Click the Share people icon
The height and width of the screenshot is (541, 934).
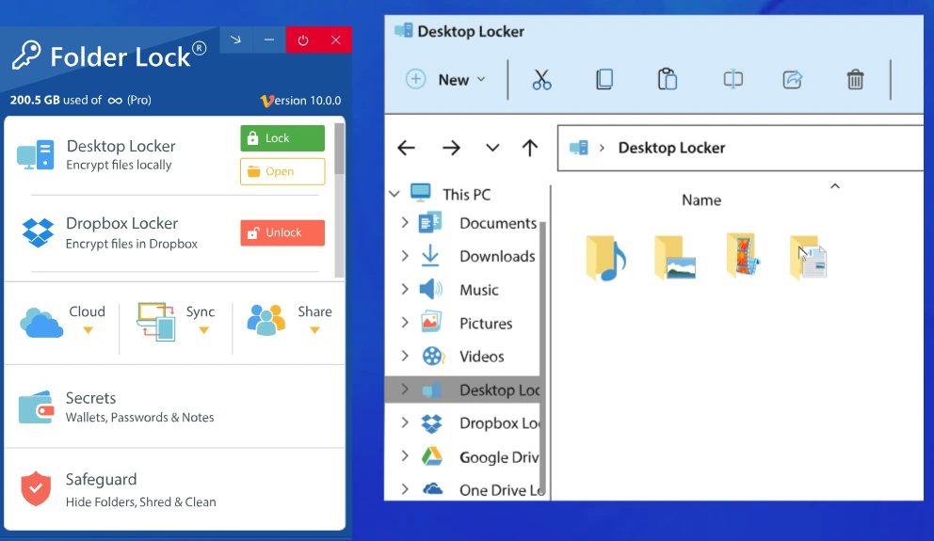pyautogui.click(x=266, y=320)
